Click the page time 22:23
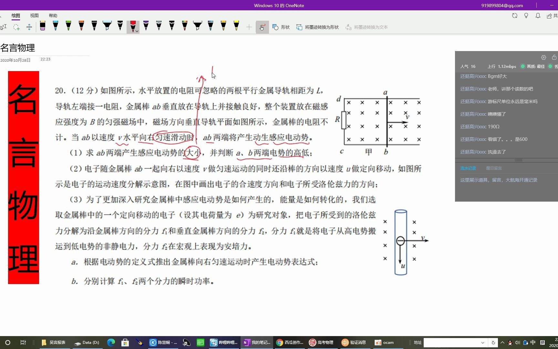This screenshot has height=349, width=558. click(x=45, y=59)
